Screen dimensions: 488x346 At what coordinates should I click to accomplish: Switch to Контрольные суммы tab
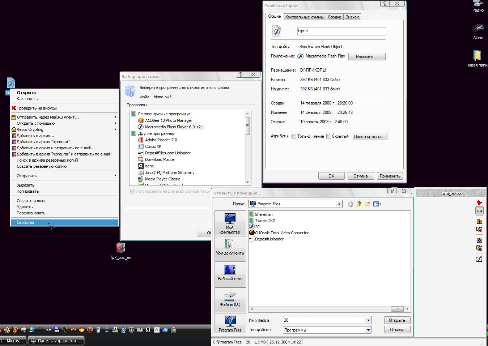click(x=304, y=17)
